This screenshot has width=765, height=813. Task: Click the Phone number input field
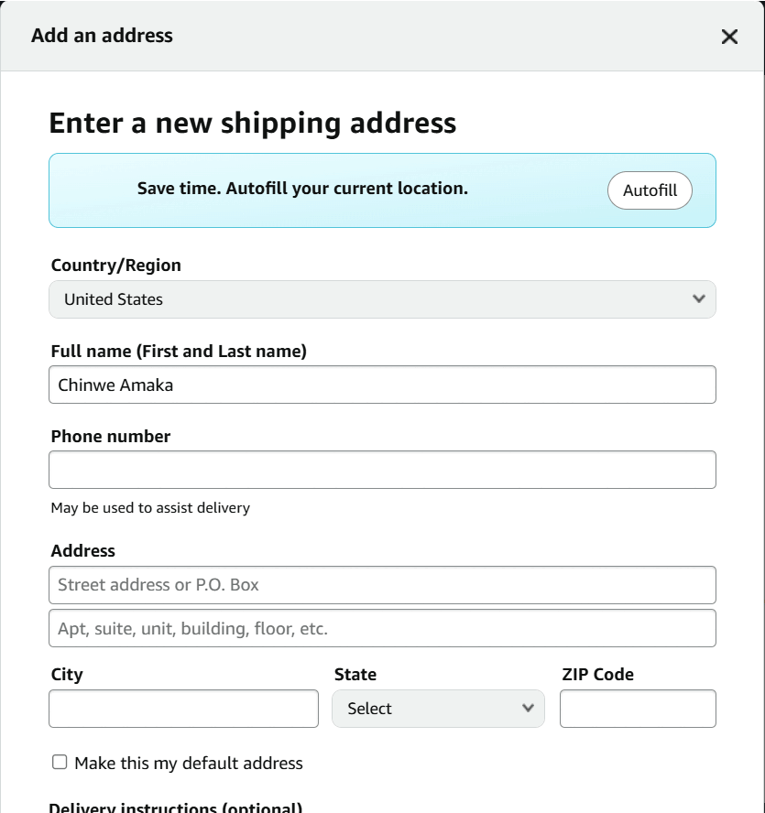click(383, 469)
